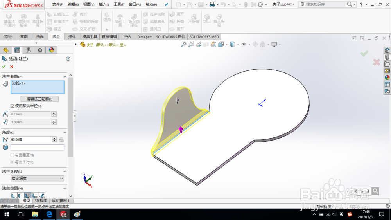Open help for edge flange PropertyManager
The image size is (391, 220).
tap(68, 59)
